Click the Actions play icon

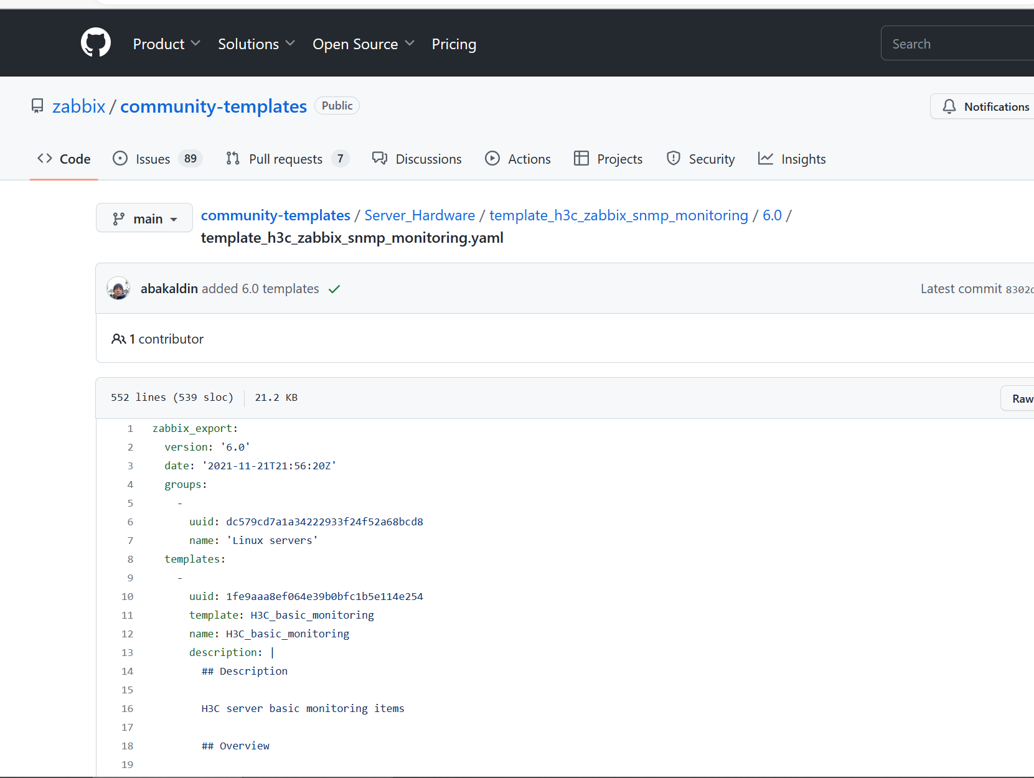tap(492, 159)
